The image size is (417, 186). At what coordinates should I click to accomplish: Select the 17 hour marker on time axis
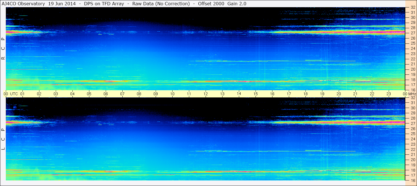(x=289, y=94)
